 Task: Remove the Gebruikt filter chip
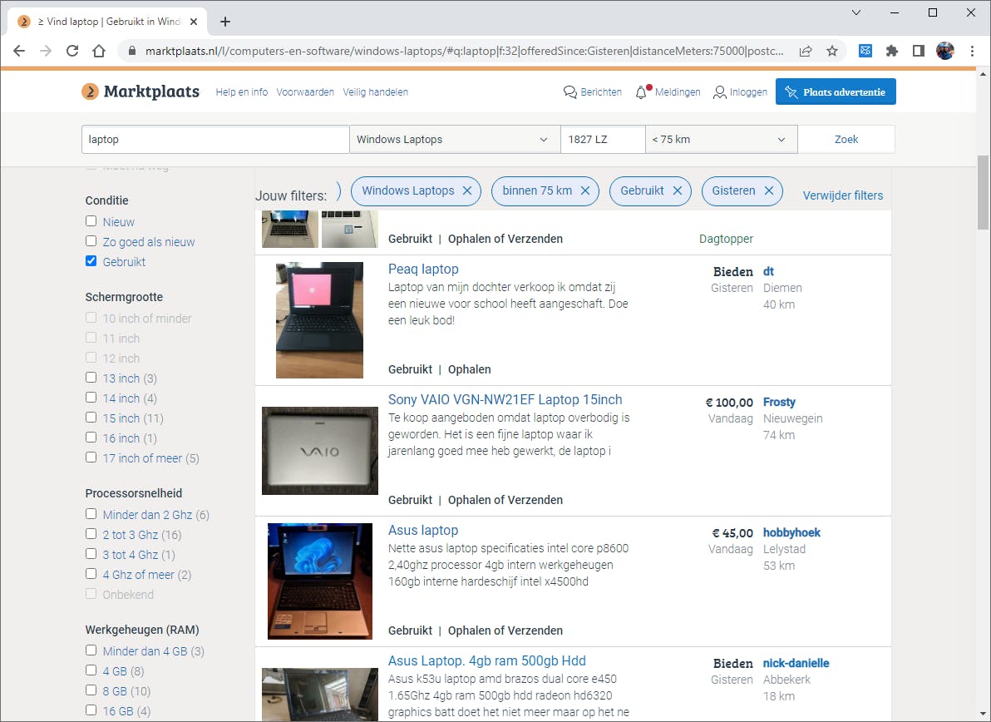[x=678, y=191]
